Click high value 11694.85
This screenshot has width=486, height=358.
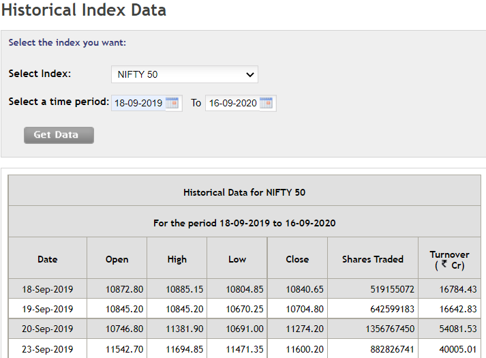[185, 349]
